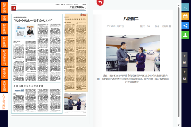The width and height of the screenshot is (191, 127).
Task: Open the 税收实务 side tab
Action: [x=4, y=73]
